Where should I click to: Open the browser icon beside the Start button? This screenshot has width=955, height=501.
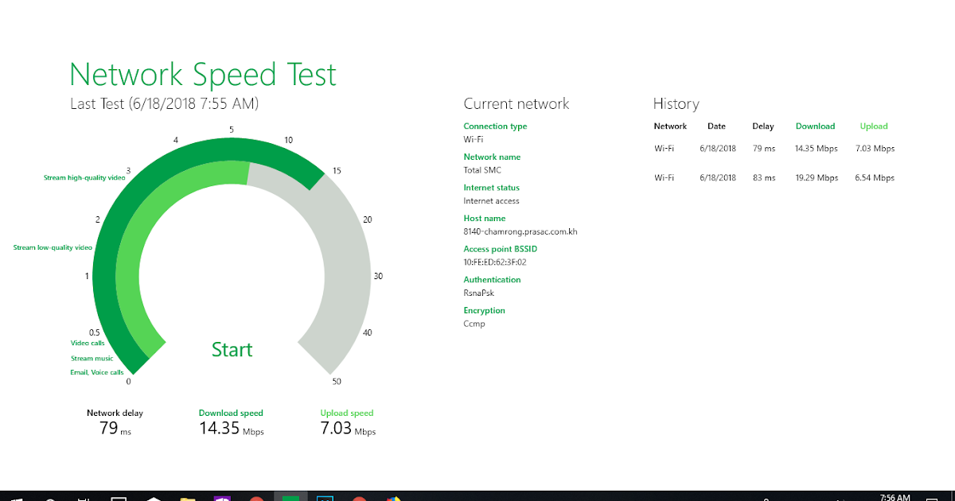(153, 496)
